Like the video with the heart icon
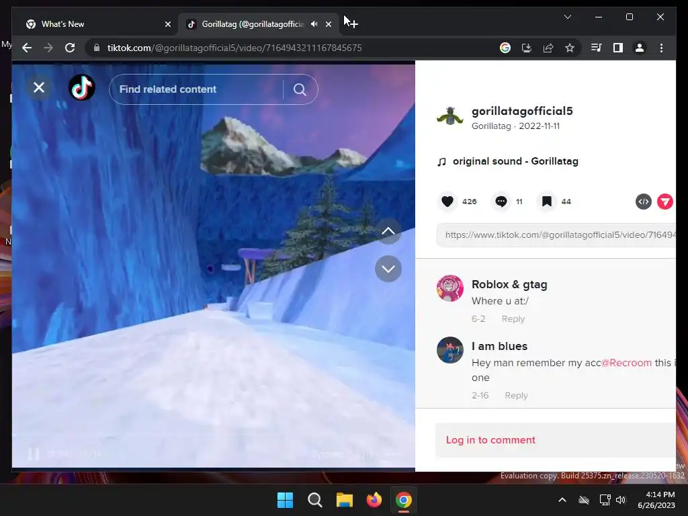Screen dimensions: 688x516 point(447,202)
